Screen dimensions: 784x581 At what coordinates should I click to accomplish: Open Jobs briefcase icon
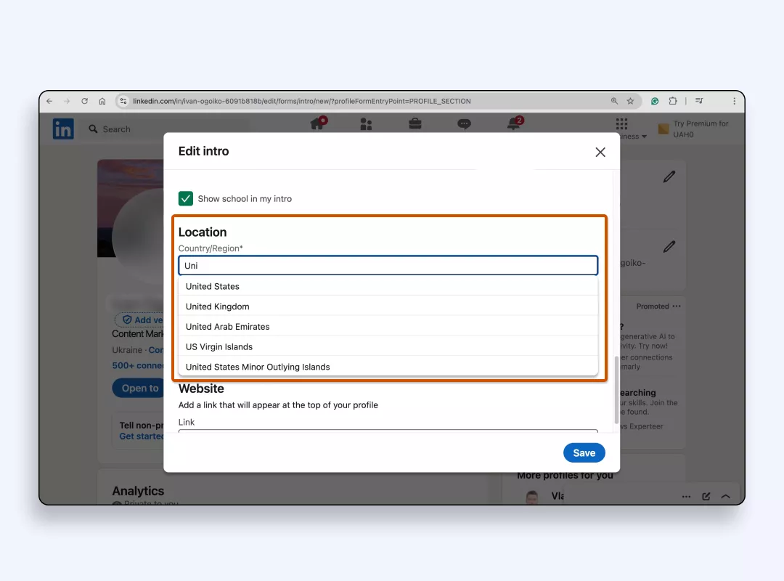[x=415, y=123]
